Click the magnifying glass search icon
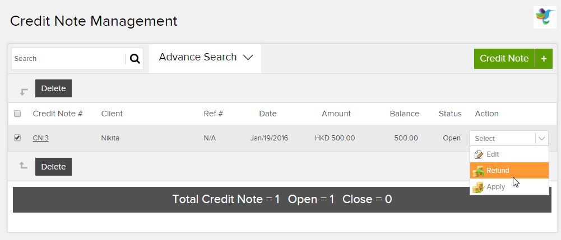This screenshot has height=240, width=561. coord(135,59)
